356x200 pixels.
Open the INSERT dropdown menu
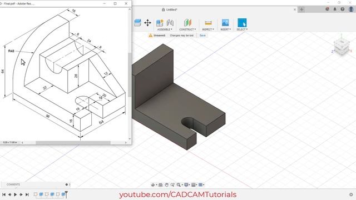[x=225, y=29]
